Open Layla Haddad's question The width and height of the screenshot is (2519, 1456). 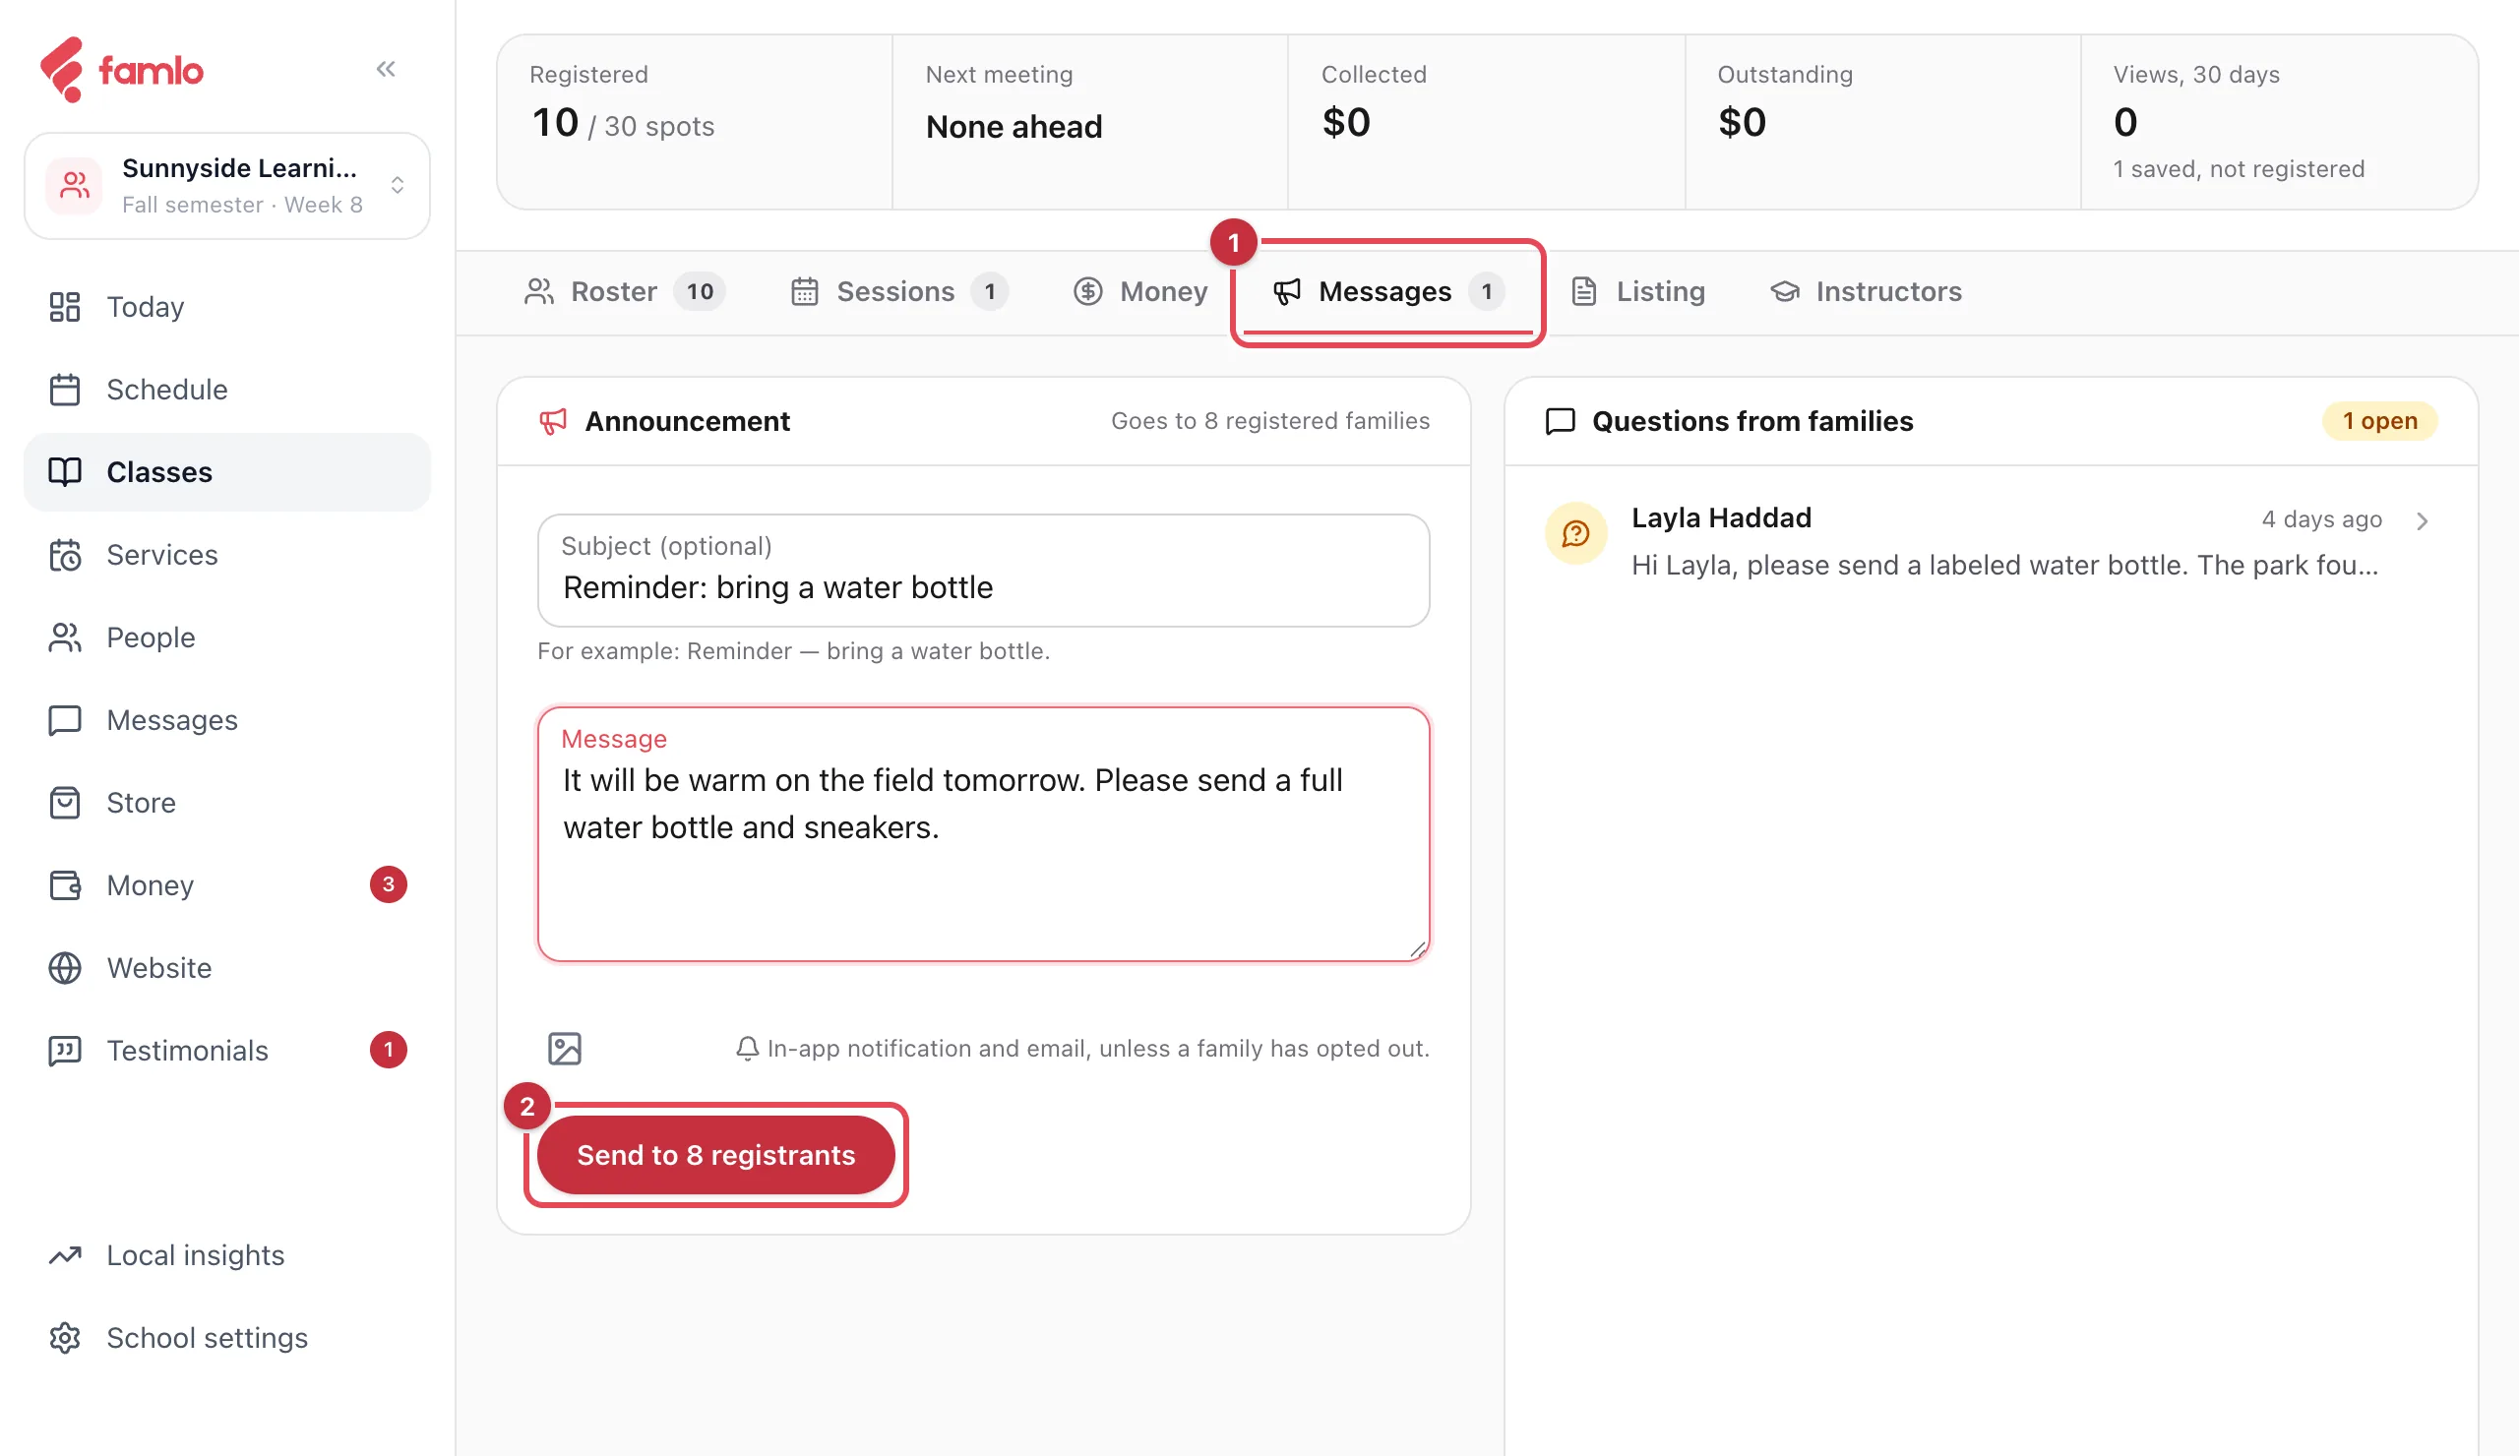pos(1991,542)
